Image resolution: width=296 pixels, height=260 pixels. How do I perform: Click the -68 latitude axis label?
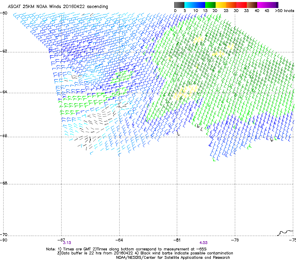point(4,183)
